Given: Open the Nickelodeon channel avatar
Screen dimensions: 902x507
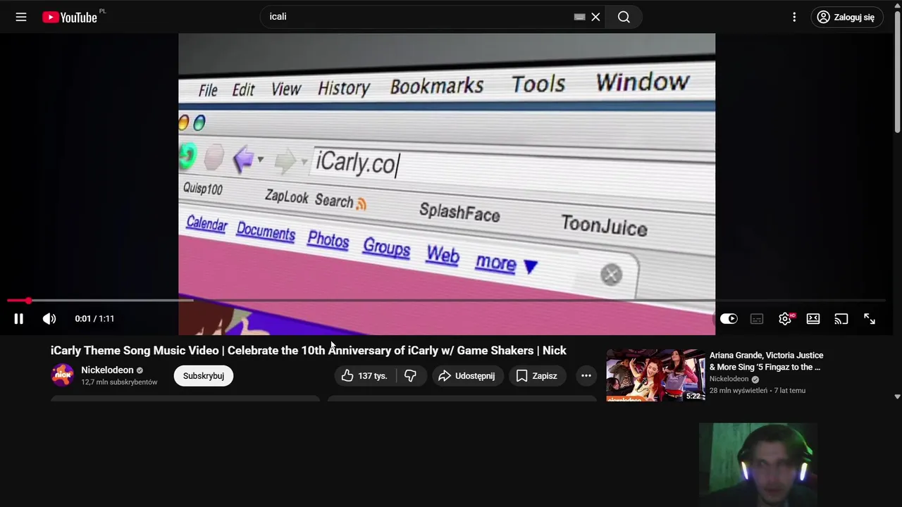Looking at the screenshot, I should 63,375.
